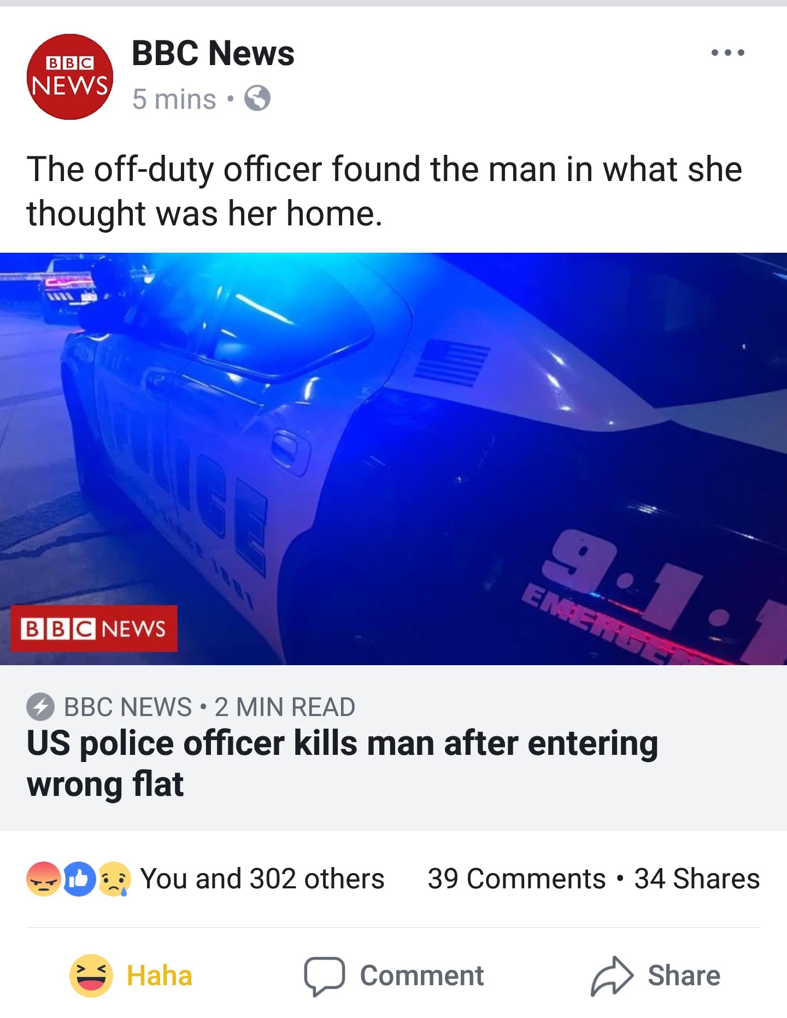The height and width of the screenshot is (1018, 787).
Task: Open the '5 mins' post timestamp
Action: [174, 100]
